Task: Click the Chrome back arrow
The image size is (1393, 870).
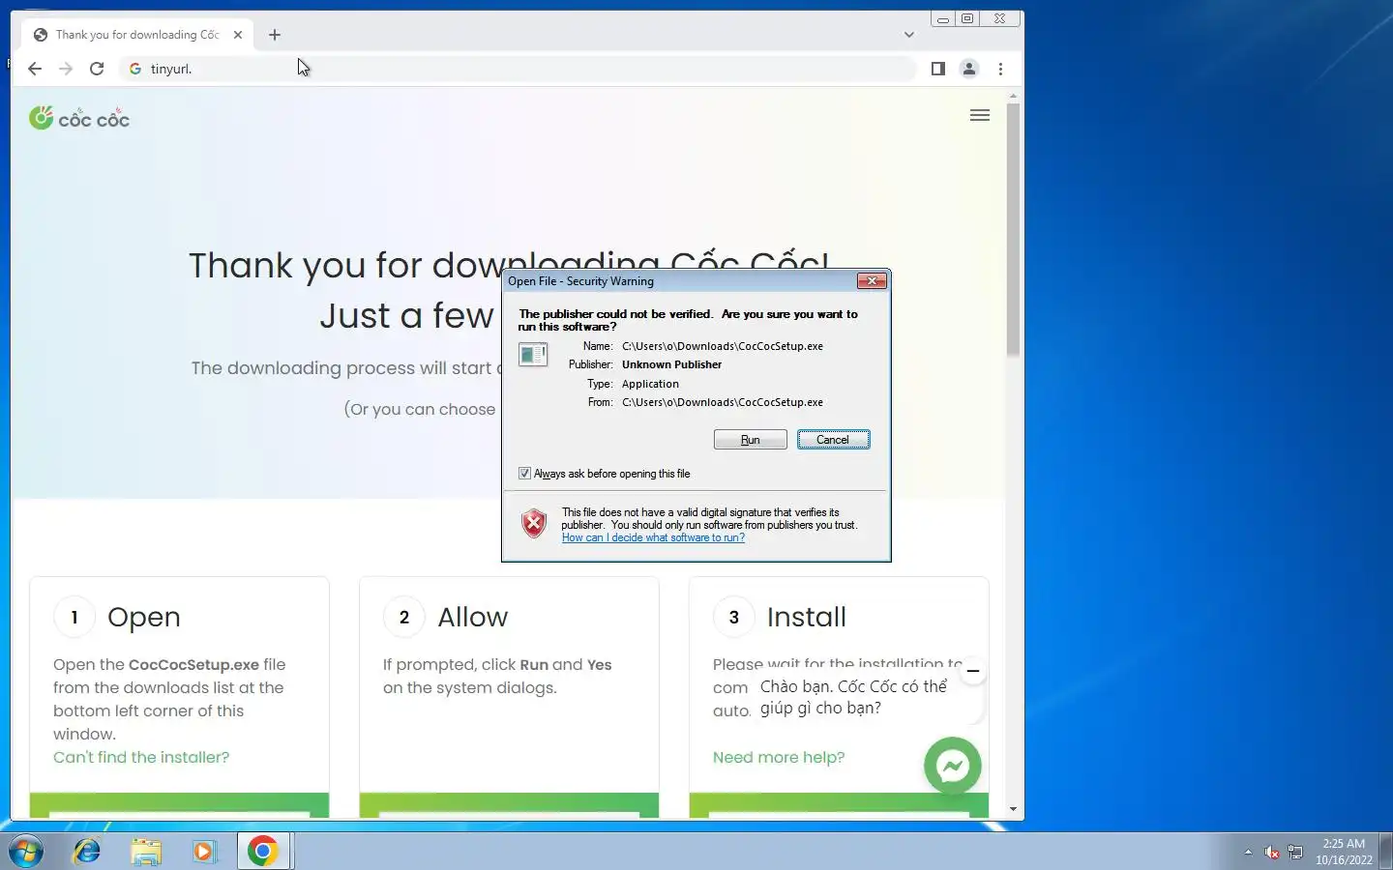Action: tap(35, 69)
